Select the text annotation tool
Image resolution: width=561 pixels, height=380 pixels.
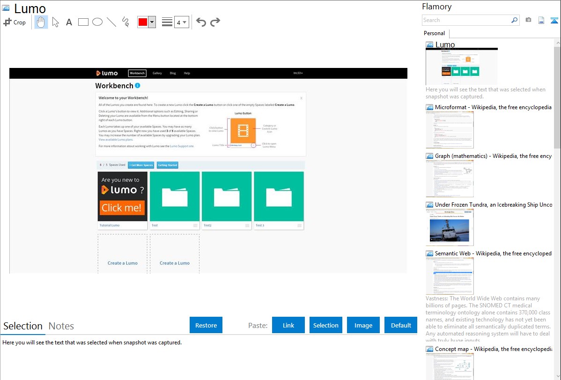pos(69,22)
